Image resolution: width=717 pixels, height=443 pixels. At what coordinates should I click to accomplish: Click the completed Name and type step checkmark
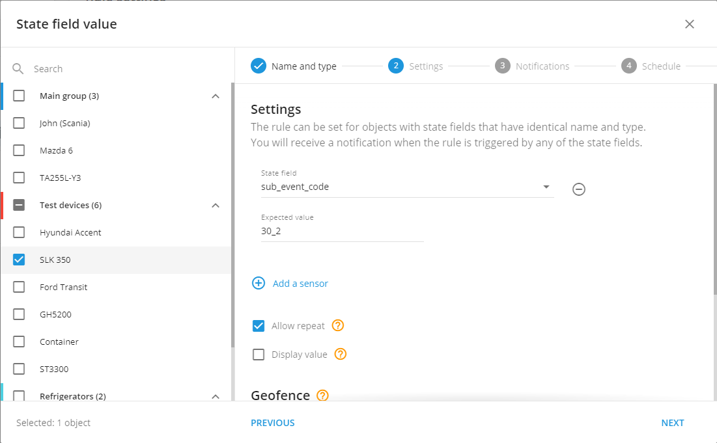coord(259,66)
